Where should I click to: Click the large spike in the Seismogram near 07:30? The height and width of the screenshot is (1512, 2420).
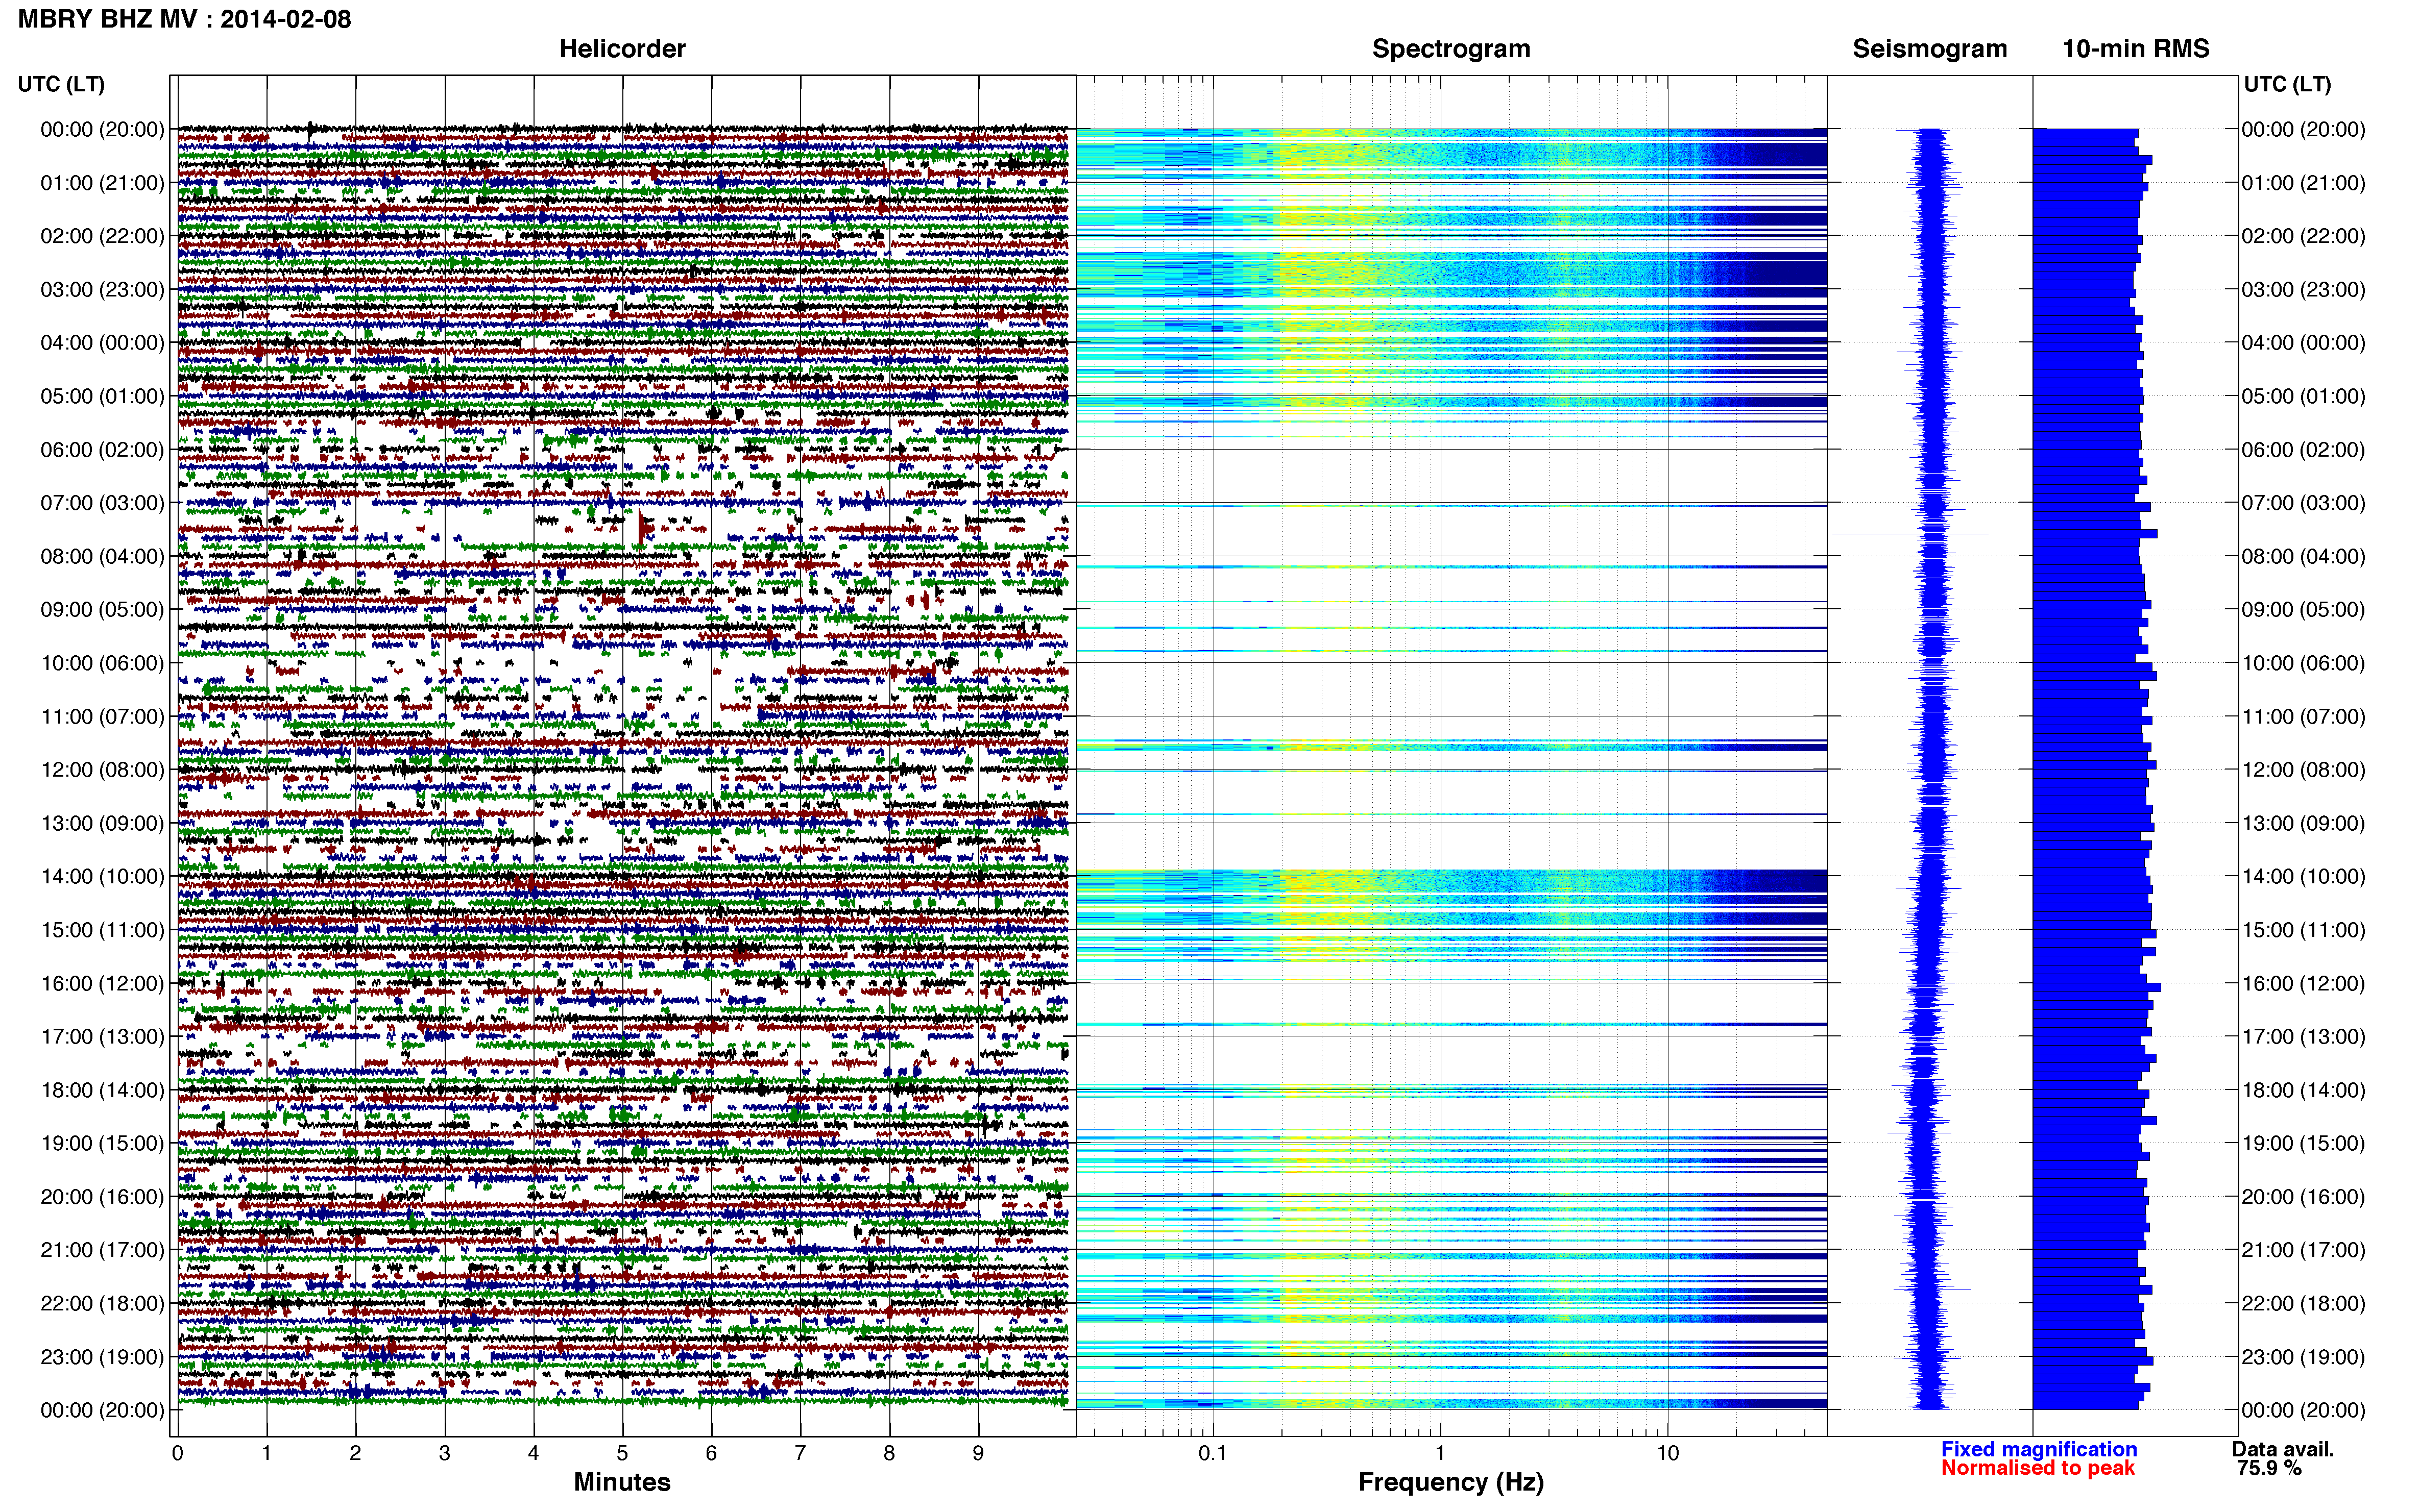tap(1910, 534)
